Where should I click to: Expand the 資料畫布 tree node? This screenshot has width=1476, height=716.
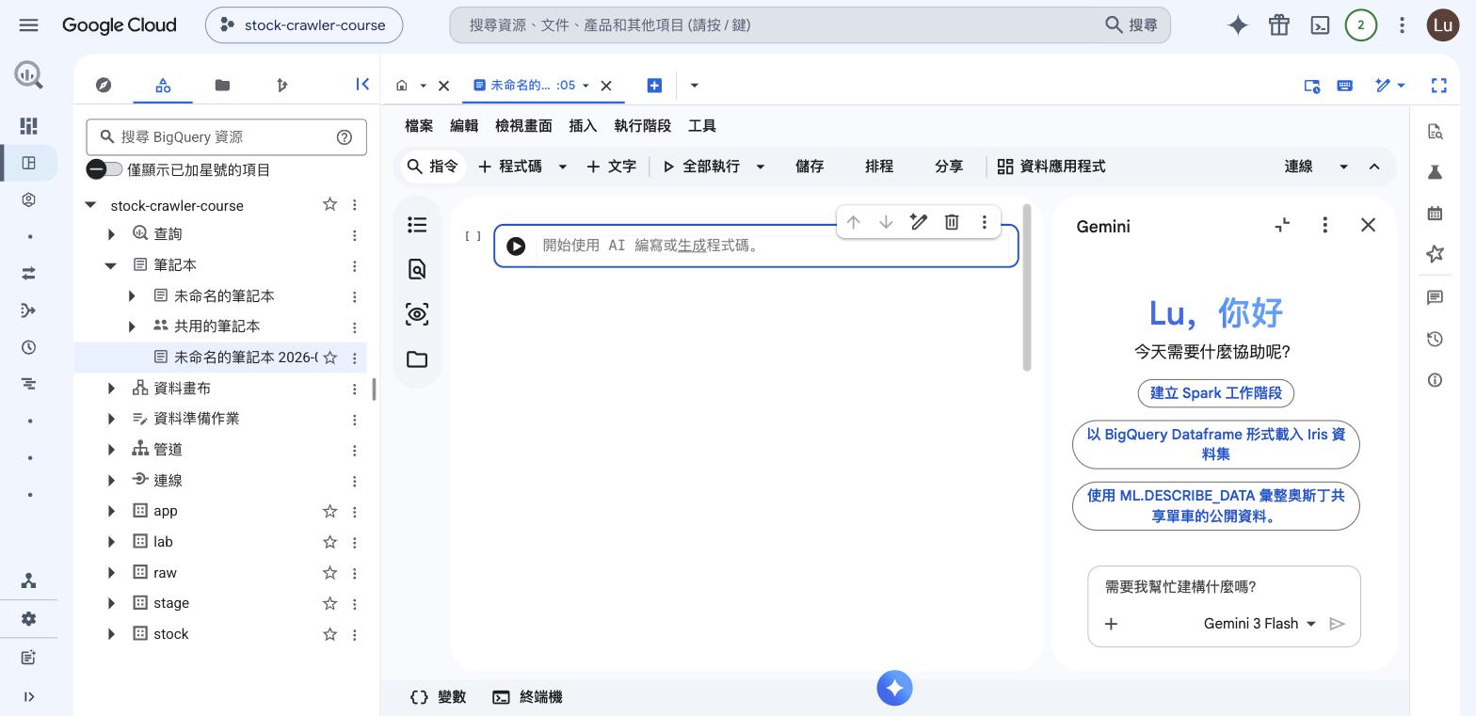pyautogui.click(x=111, y=389)
